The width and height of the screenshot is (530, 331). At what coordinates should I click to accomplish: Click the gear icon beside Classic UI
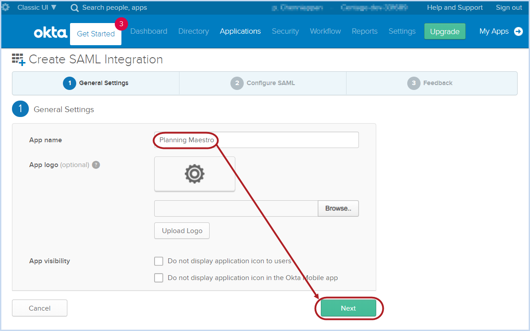pyautogui.click(x=5, y=7)
